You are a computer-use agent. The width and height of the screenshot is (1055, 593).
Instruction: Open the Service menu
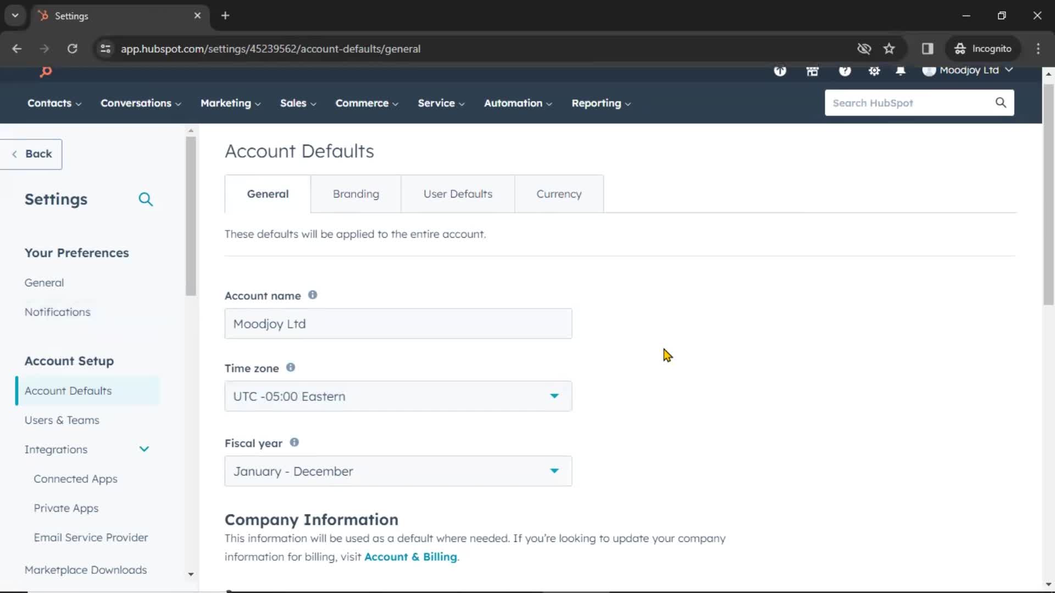(x=441, y=103)
